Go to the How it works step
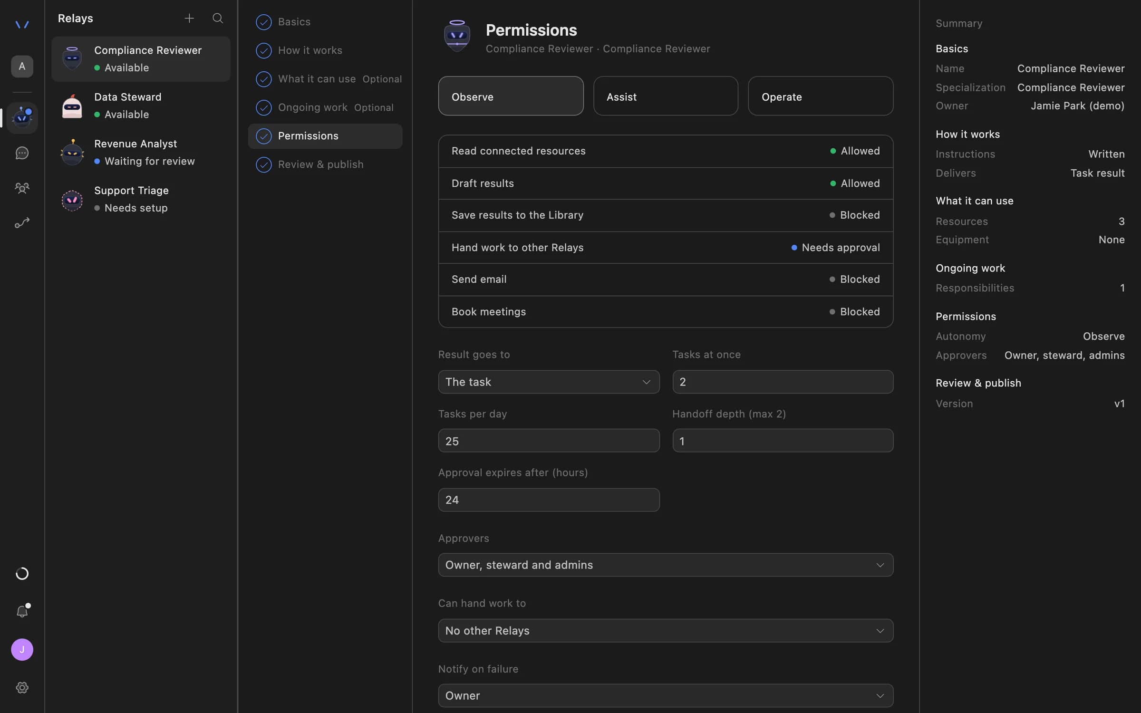 tap(325, 50)
